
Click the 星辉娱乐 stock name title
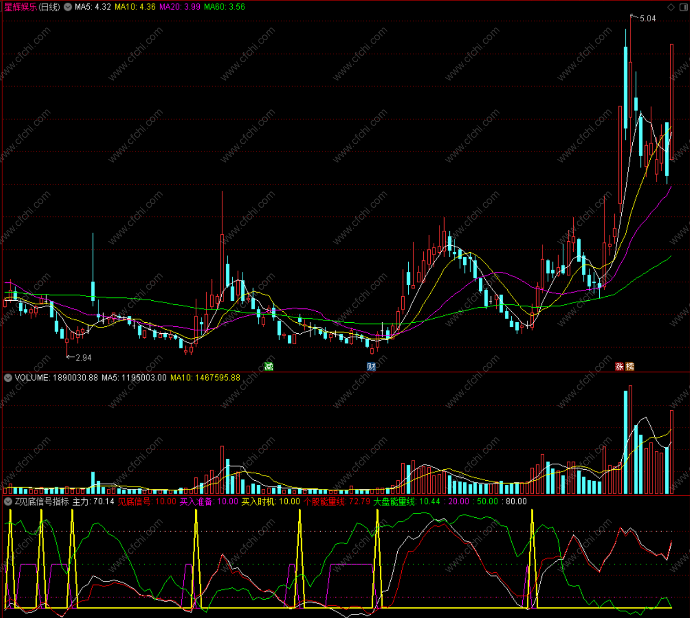tap(21, 7)
